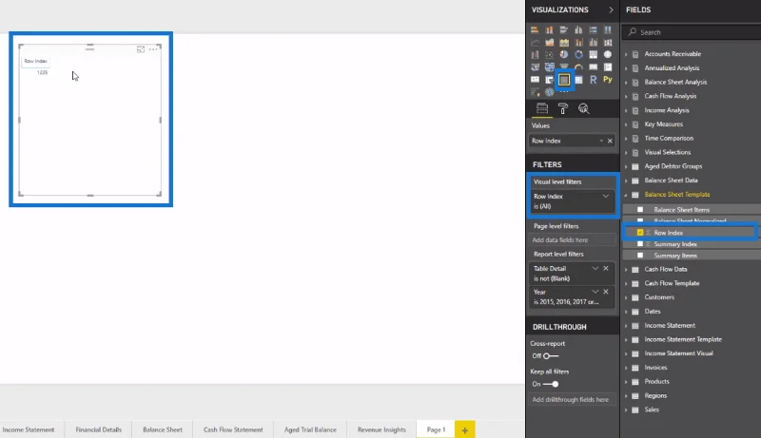Image resolution: width=761 pixels, height=438 pixels.
Task: Add a new report page
Action: tap(464, 429)
